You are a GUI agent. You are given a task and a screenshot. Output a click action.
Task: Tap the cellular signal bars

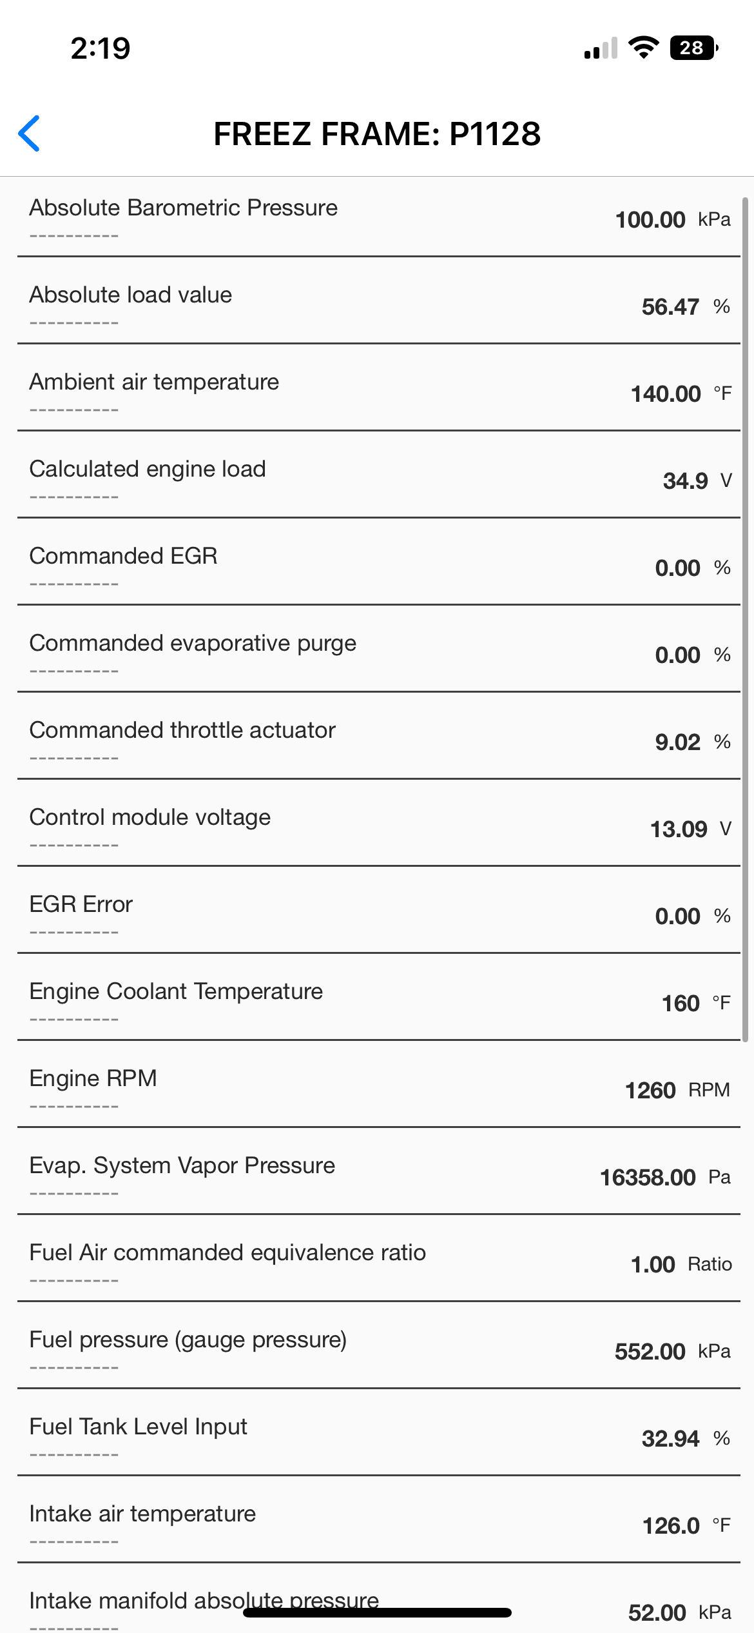click(601, 48)
